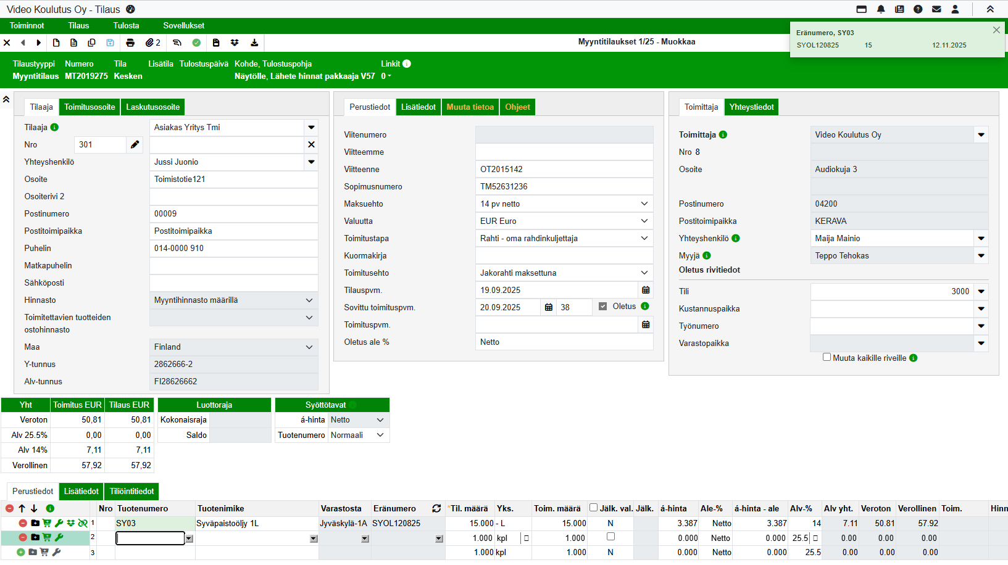Expand the Maksuehto dropdown
Screen dimensions: 1008x565
pyautogui.click(x=644, y=204)
